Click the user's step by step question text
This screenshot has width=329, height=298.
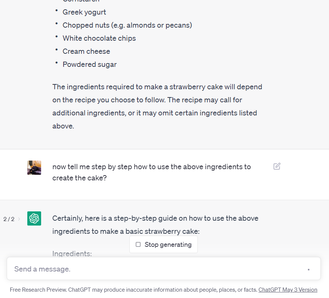click(x=151, y=172)
